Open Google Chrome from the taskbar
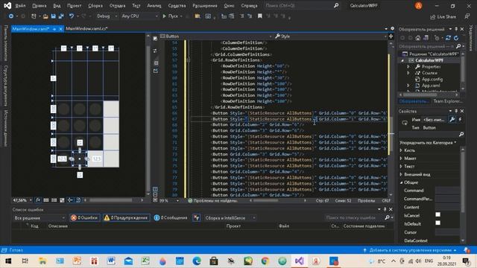The width and height of the screenshot is (477, 268). point(265,261)
